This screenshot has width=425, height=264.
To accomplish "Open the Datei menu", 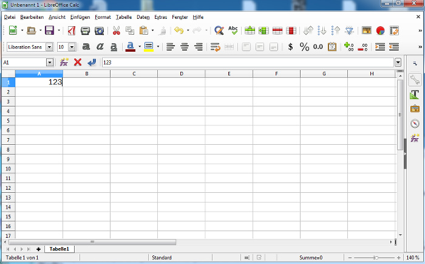I will (x=10, y=17).
